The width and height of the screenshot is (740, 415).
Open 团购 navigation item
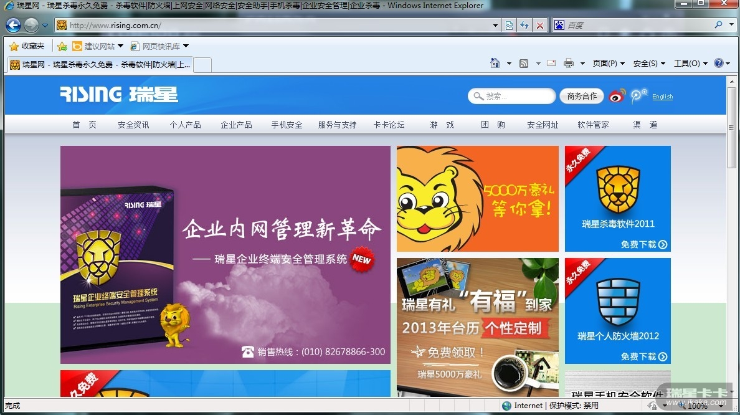click(493, 125)
